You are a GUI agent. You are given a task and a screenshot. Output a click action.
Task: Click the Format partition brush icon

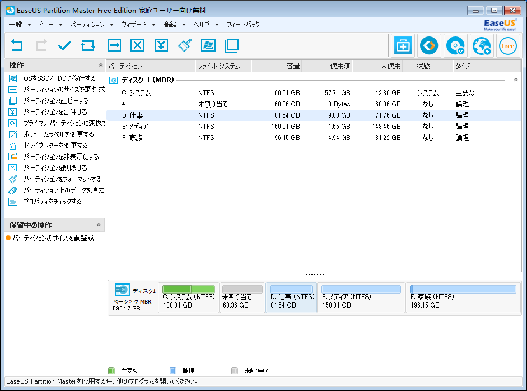(x=185, y=45)
